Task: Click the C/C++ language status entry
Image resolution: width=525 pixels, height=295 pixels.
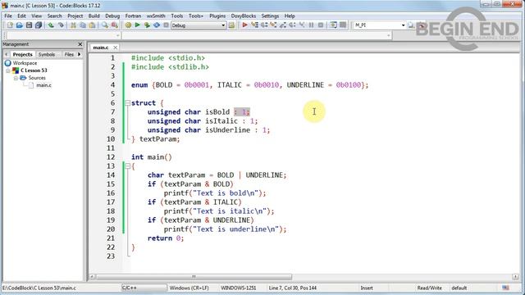Action: (130, 288)
